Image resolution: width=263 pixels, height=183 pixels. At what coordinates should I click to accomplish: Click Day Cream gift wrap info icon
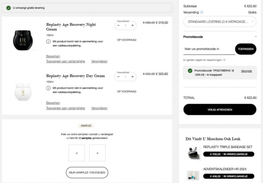click(x=48, y=88)
